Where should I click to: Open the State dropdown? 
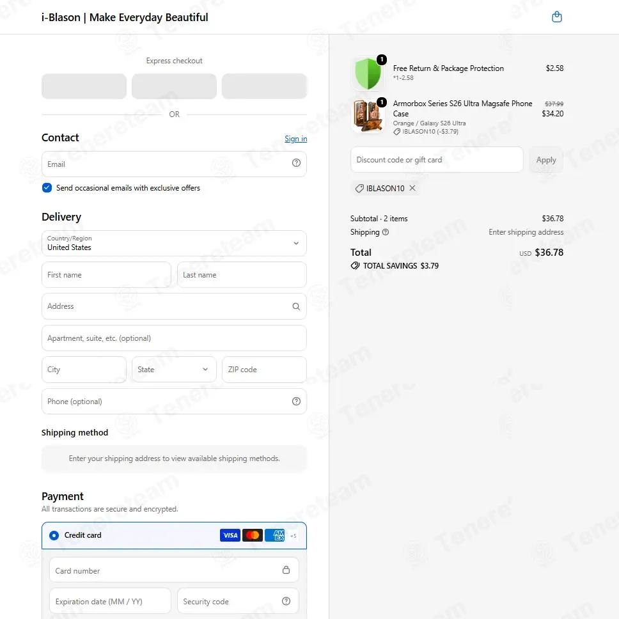[174, 370]
